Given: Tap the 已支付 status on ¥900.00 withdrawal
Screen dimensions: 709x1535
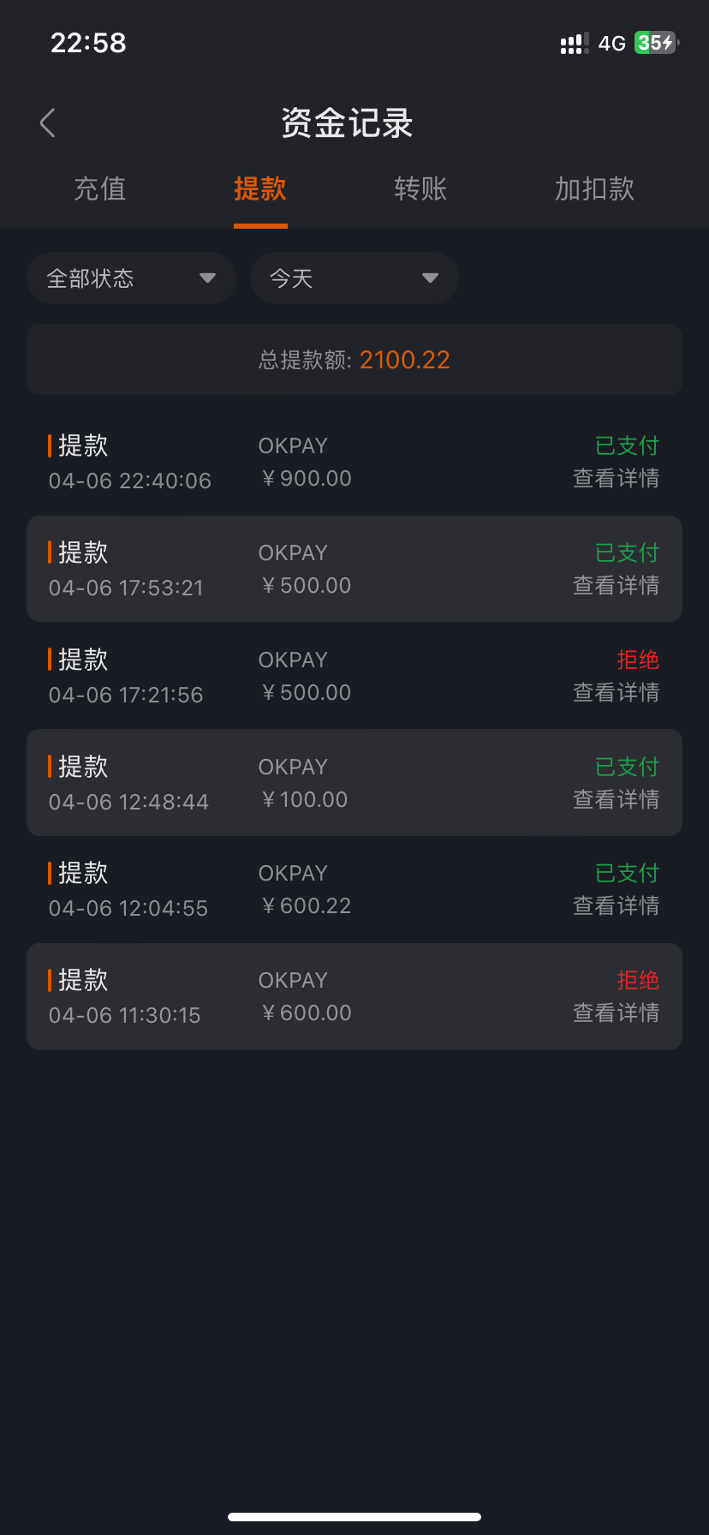Looking at the screenshot, I should tap(627, 445).
